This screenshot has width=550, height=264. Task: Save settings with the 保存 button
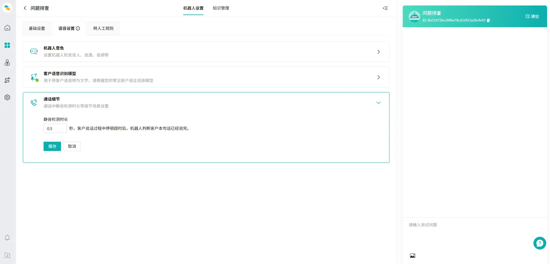[x=52, y=146]
